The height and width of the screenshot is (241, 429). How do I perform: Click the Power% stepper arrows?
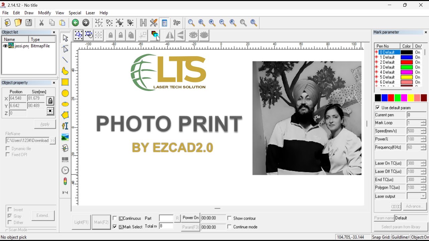pyautogui.click(x=423, y=139)
